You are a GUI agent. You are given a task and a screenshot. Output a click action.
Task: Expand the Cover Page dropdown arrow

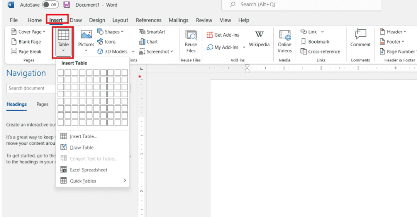(x=44, y=32)
